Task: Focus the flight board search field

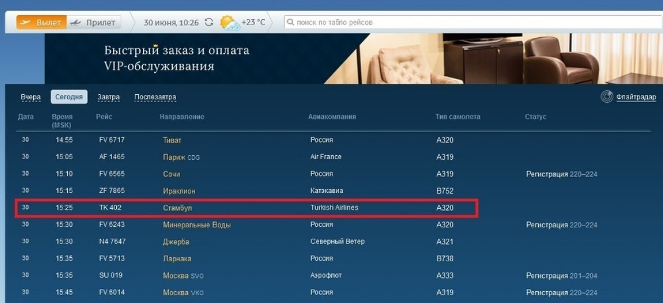Action: (473, 23)
